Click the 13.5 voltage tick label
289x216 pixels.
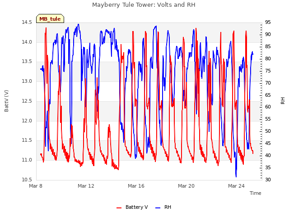[x=27, y=62]
